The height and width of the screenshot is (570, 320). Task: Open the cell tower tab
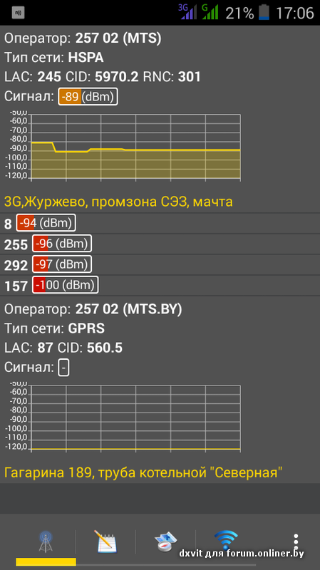tap(46, 541)
